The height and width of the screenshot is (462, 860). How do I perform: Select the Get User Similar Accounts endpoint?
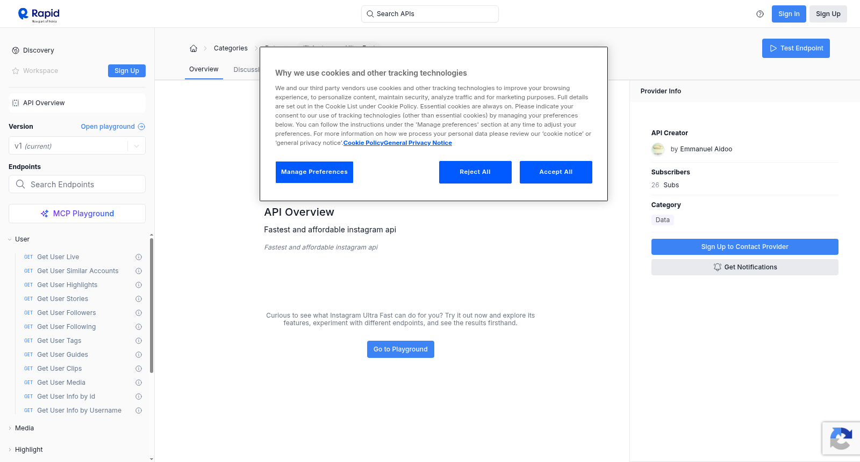(x=78, y=271)
